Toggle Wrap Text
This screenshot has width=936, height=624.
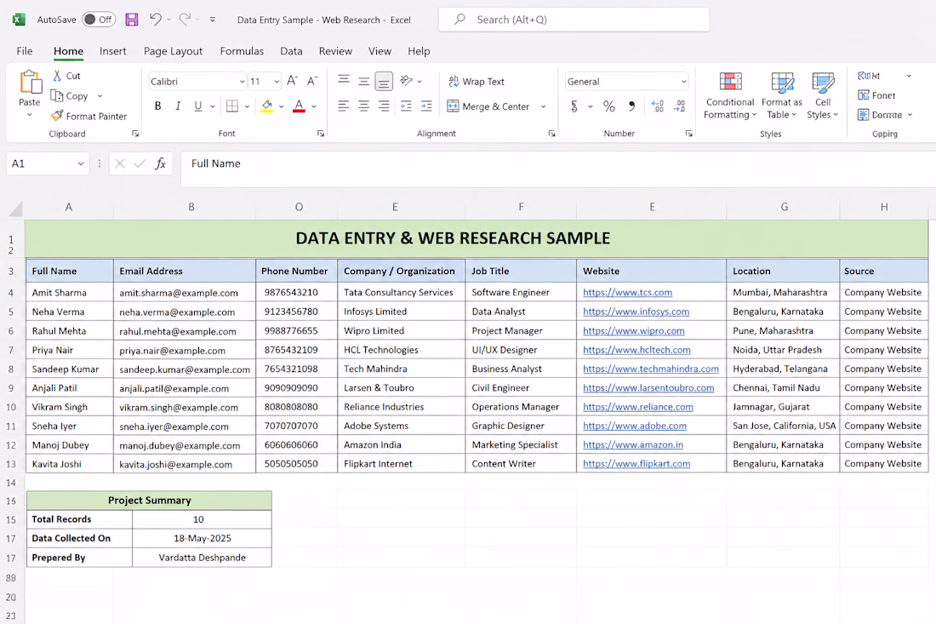coord(477,81)
